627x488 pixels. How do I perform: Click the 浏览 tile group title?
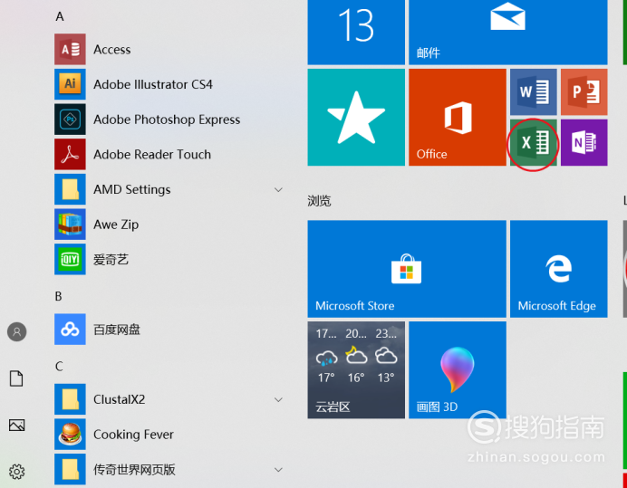click(319, 201)
